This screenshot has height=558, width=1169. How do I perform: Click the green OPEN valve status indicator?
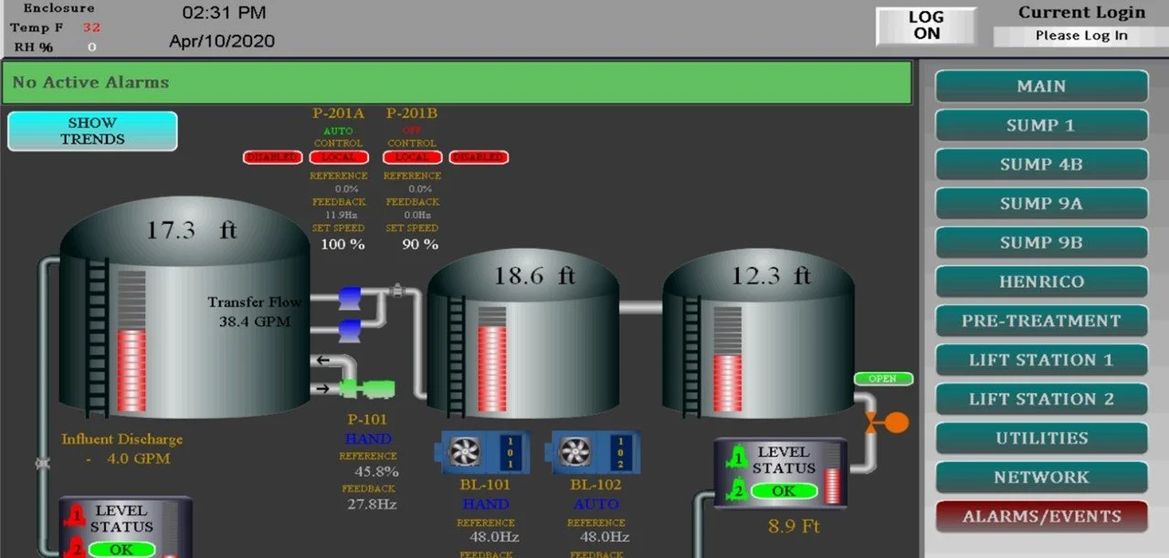point(882,378)
